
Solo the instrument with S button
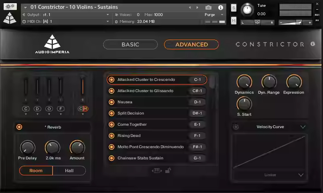(x=234, y=8)
